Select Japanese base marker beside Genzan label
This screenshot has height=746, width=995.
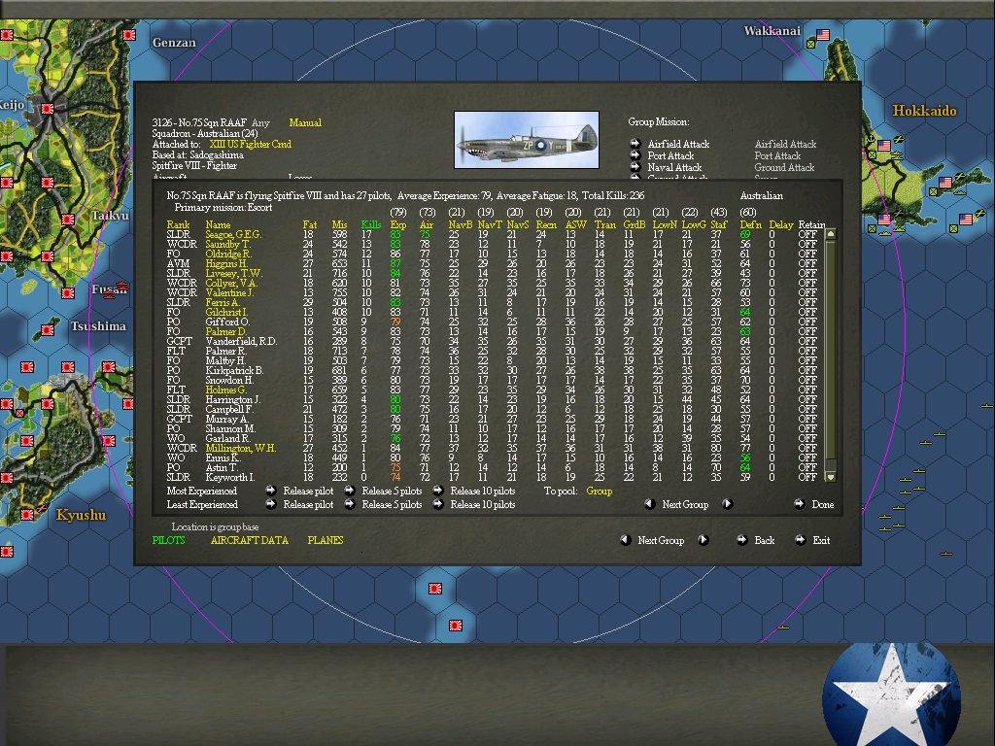pyautogui.click(x=129, y=35)
